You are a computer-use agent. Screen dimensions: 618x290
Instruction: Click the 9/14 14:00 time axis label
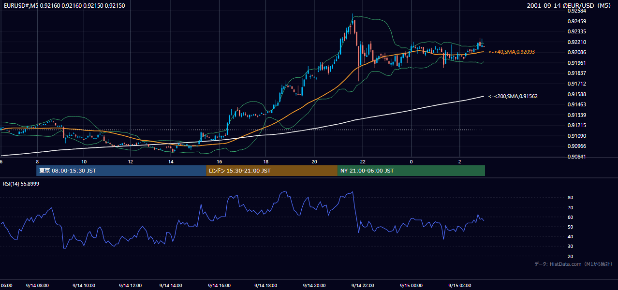[x=171, y=285]
